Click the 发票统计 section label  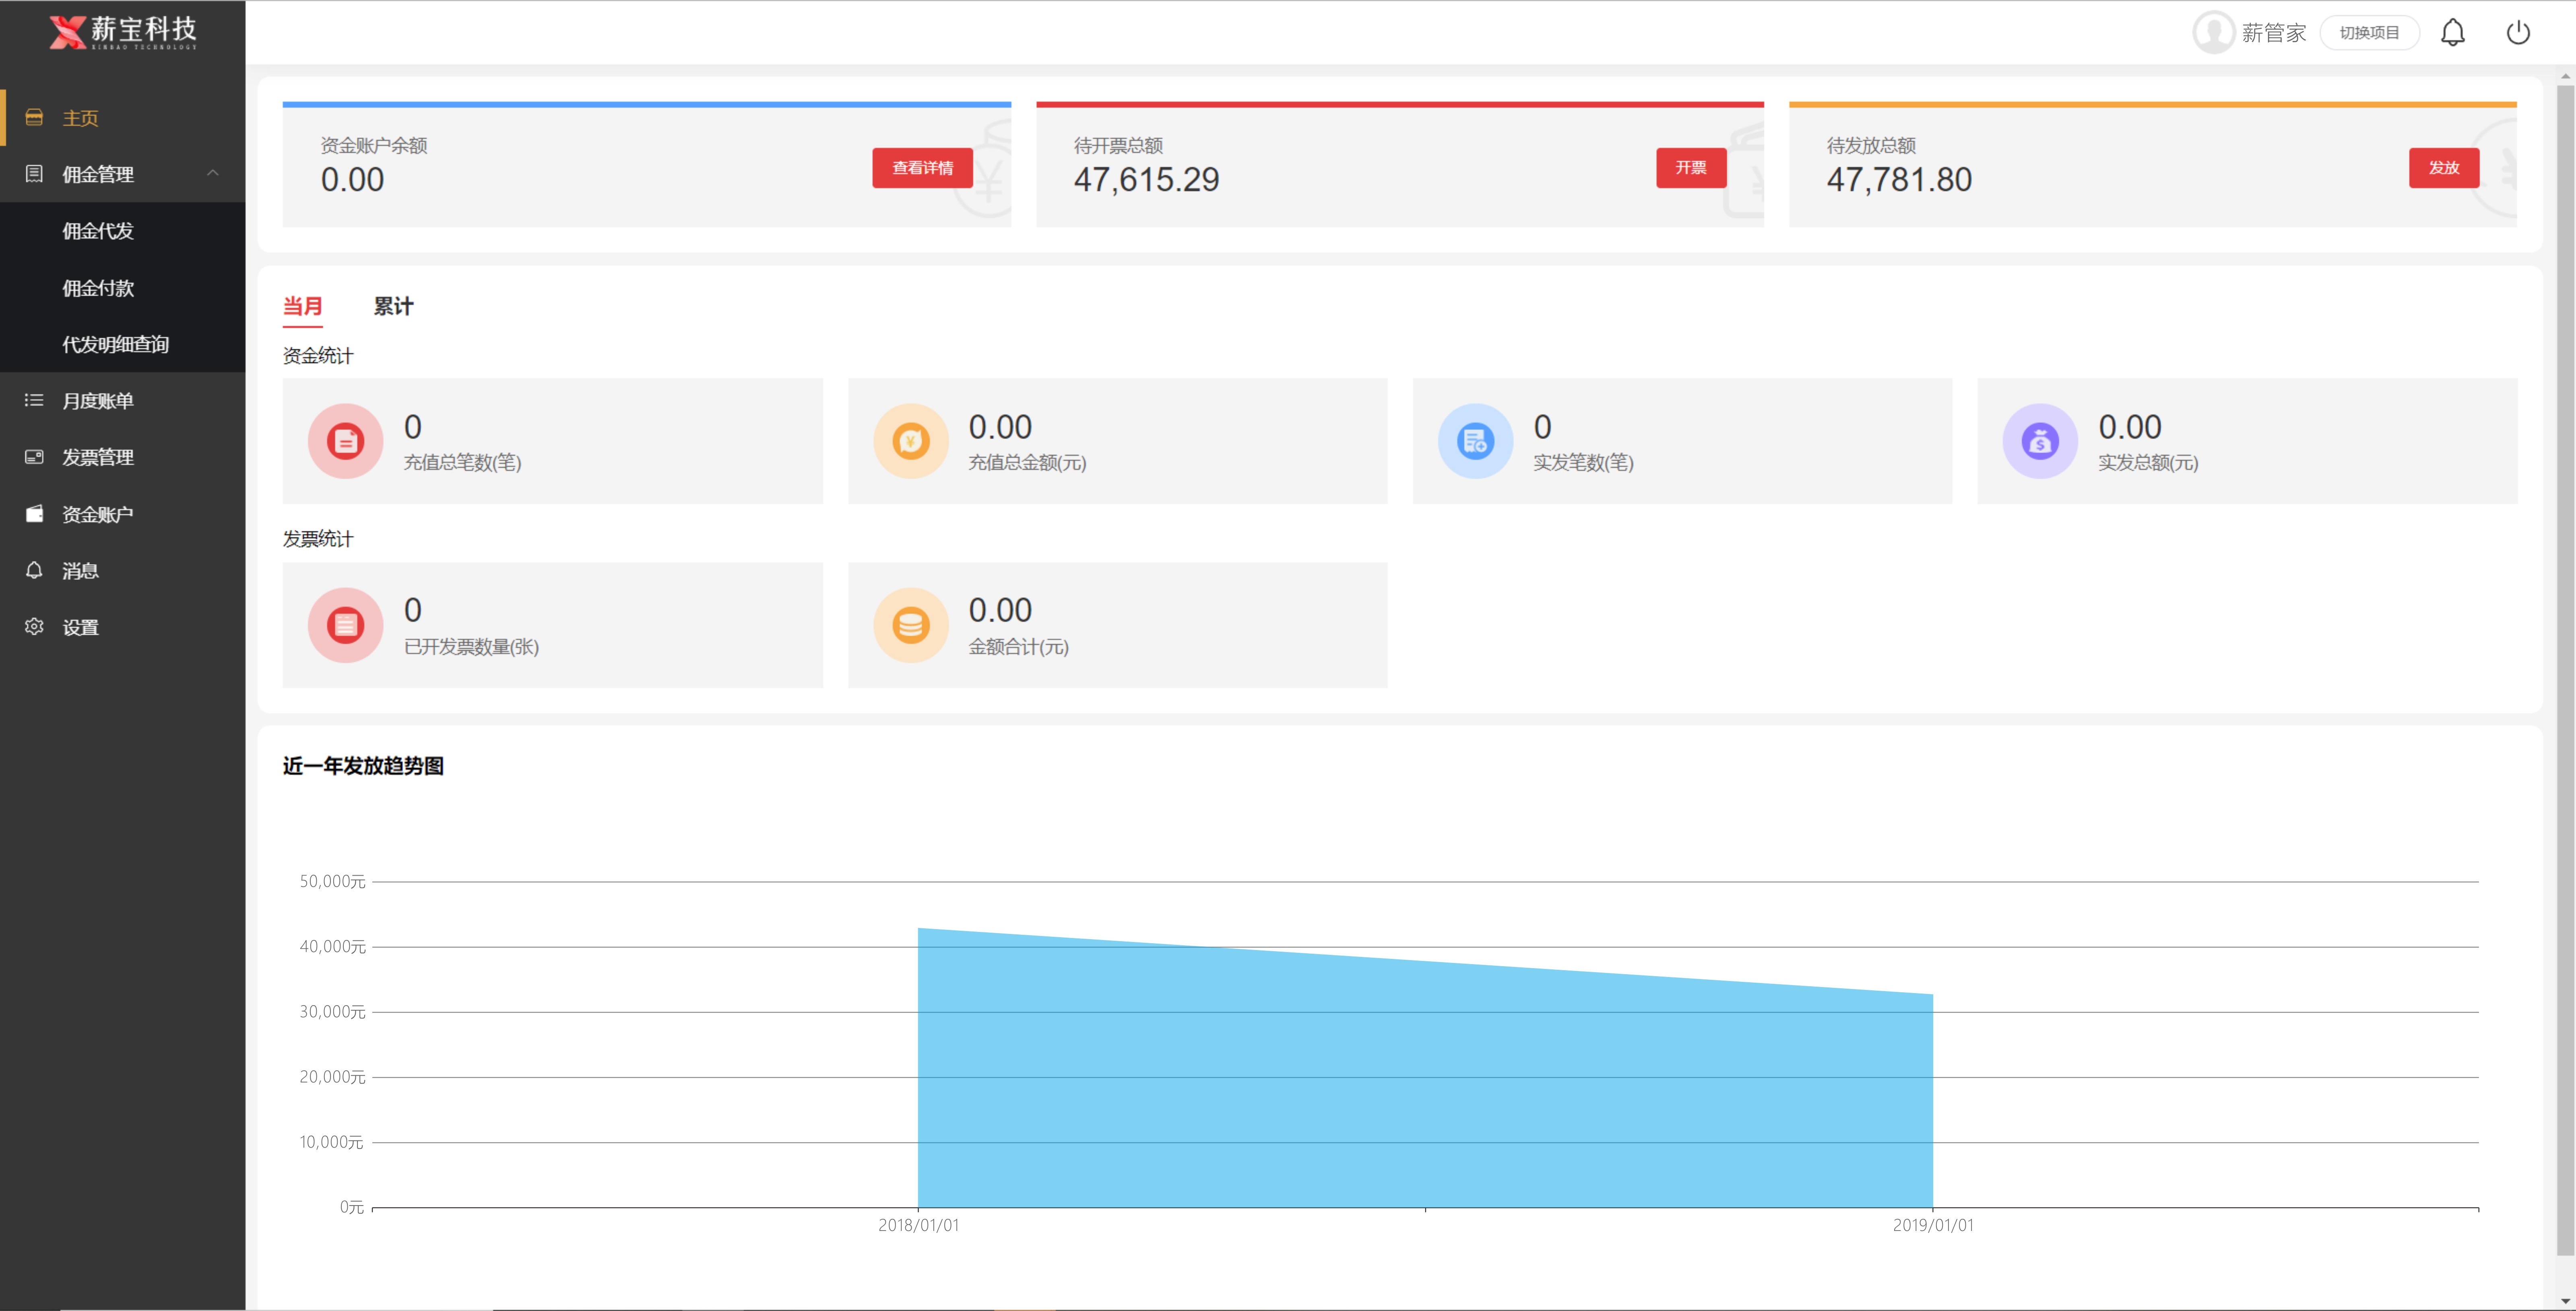point(318,539)
